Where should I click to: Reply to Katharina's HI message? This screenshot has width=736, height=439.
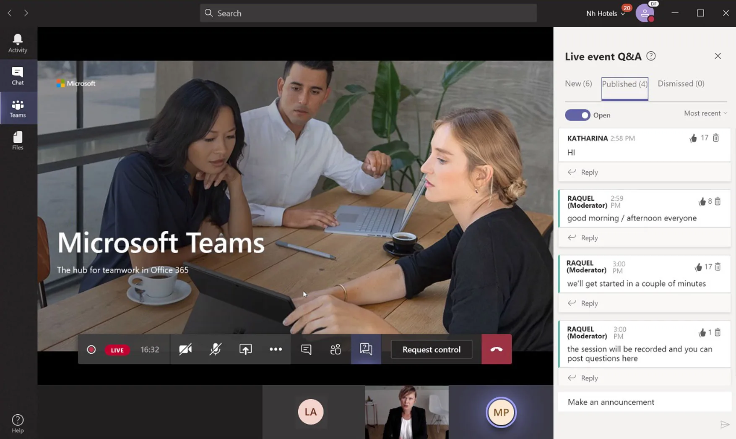tap(583, 172)
